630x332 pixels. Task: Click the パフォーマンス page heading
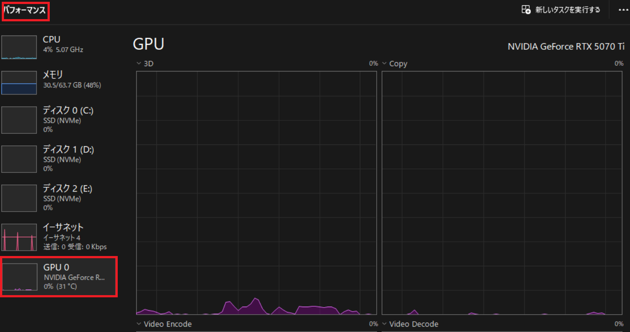tap(25, 11)
